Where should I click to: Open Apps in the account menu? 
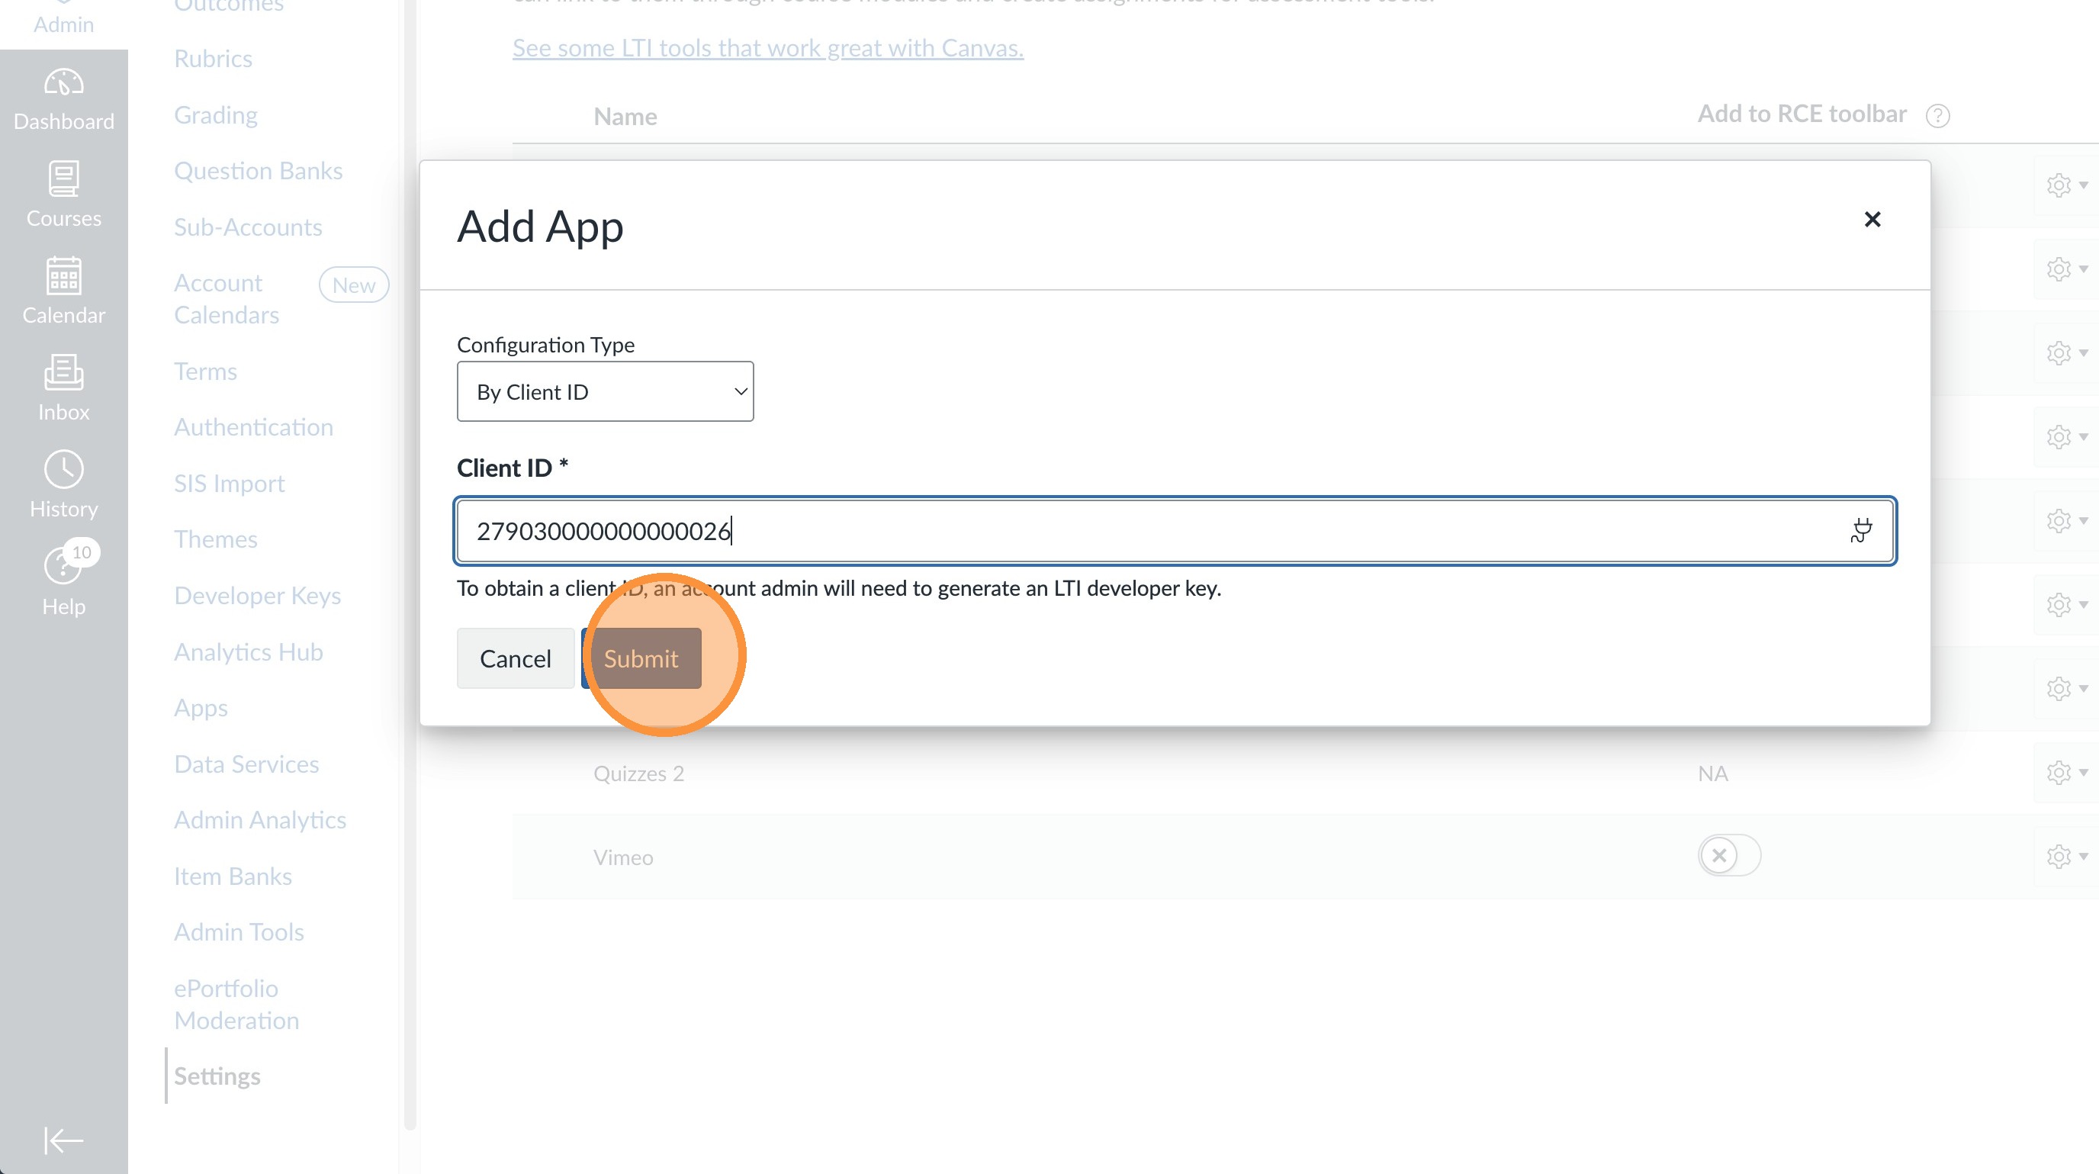point(201,707)
